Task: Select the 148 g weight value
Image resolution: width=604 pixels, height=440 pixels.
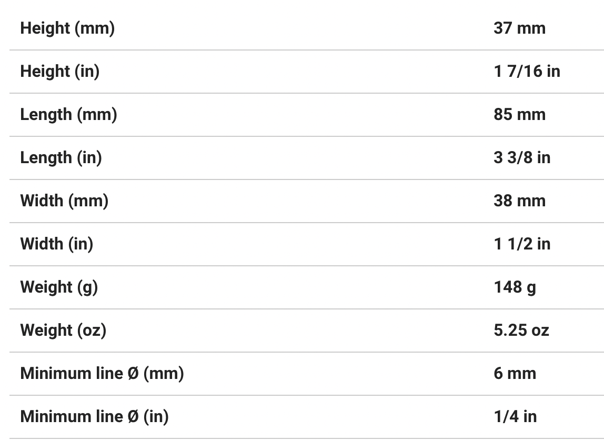Action: (x=515, y=287)
